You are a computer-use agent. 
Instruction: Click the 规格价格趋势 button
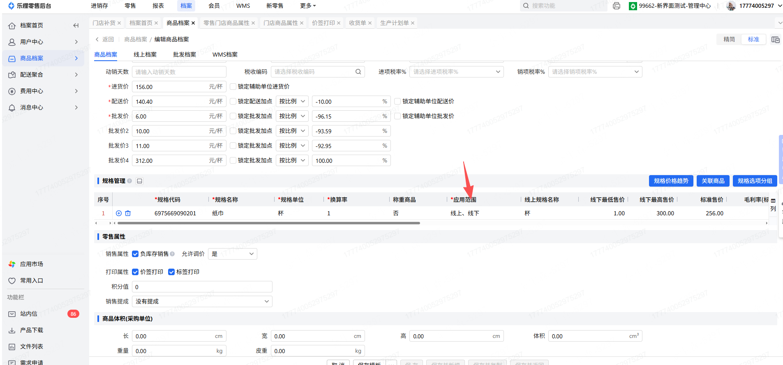pos(671,181)
